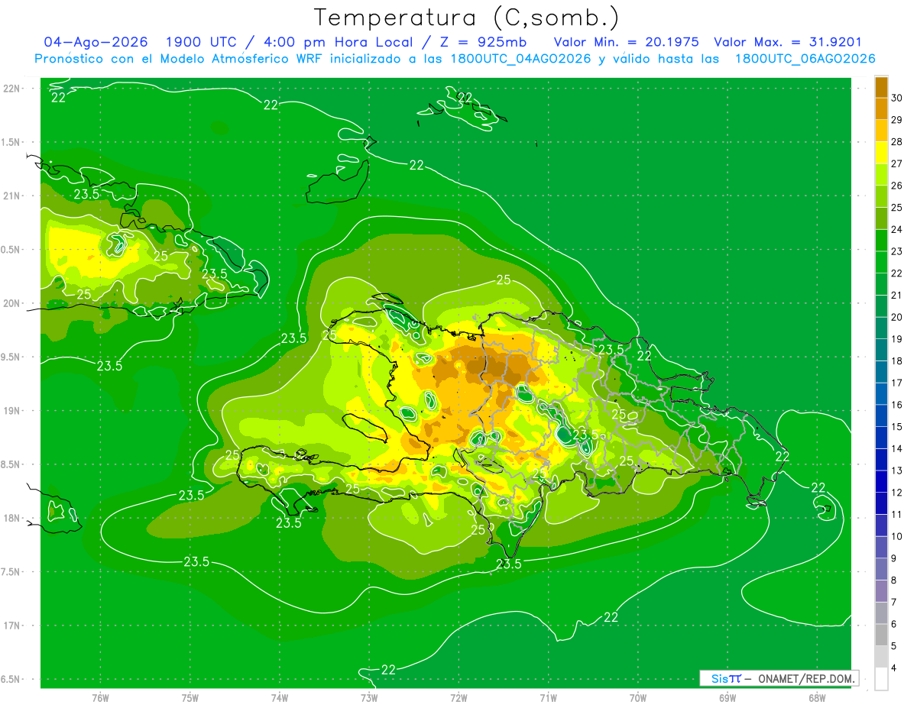This screenshot has height=708, width=917.
Task: Pick the yellow legend swatch between 27 and 28
Action: click(x=881, y=153)
